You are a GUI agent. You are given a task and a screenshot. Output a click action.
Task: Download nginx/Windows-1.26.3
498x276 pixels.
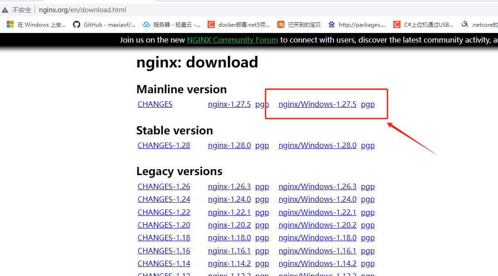click(x=318, y=186)
